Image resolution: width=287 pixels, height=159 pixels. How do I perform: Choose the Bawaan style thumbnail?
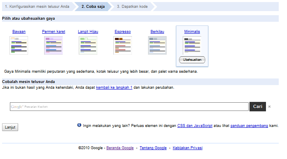[19, 46]
